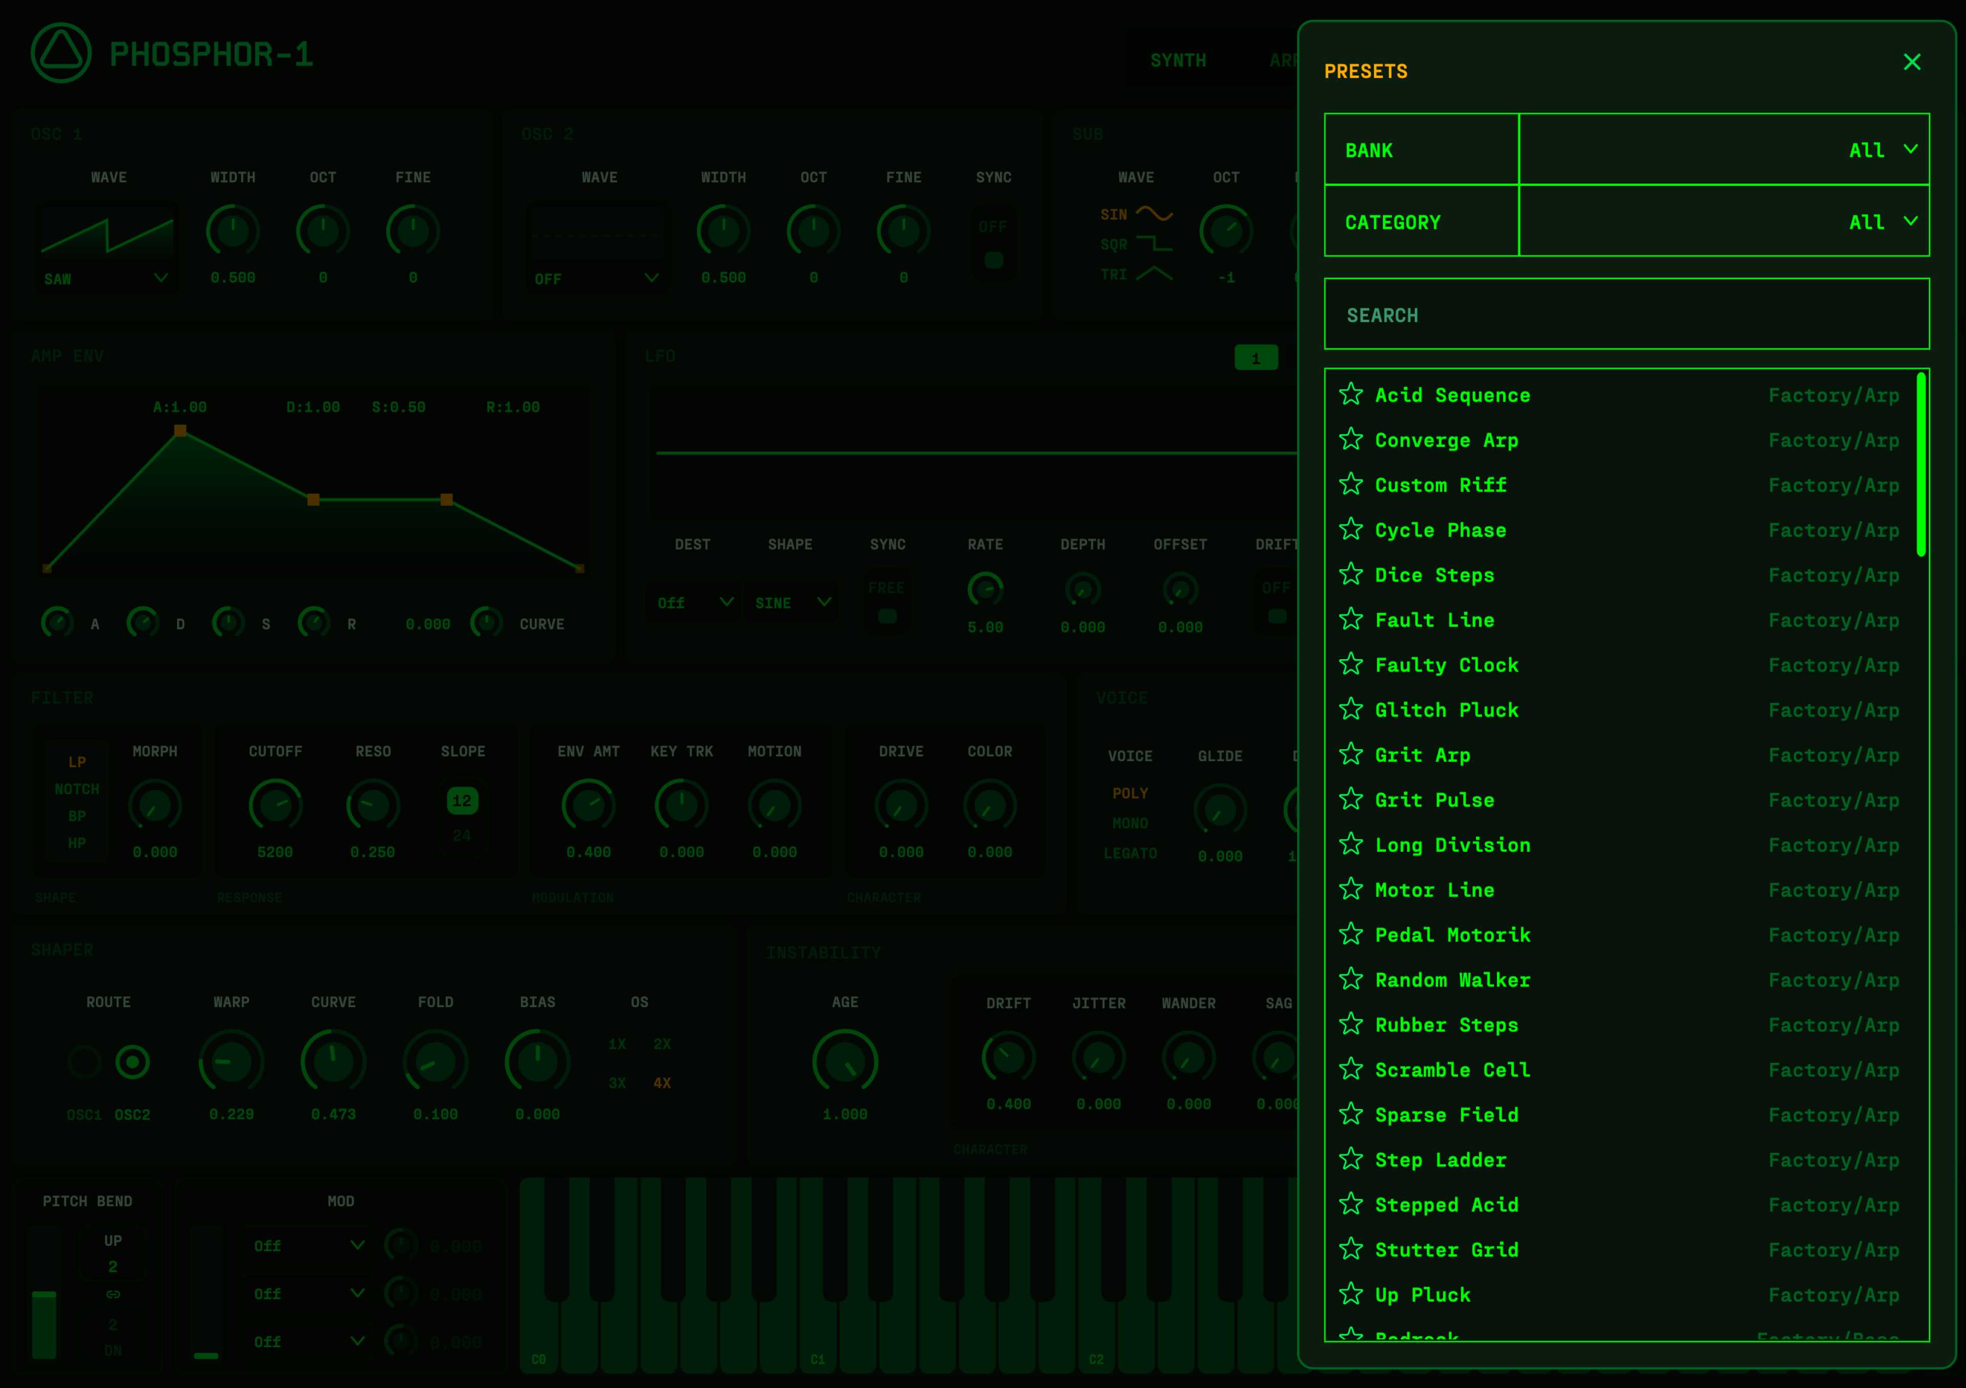Screen dimensions: 1966x1388
Task: Star the Rubber Steps preset
Action: (x=1350, y=1024)
